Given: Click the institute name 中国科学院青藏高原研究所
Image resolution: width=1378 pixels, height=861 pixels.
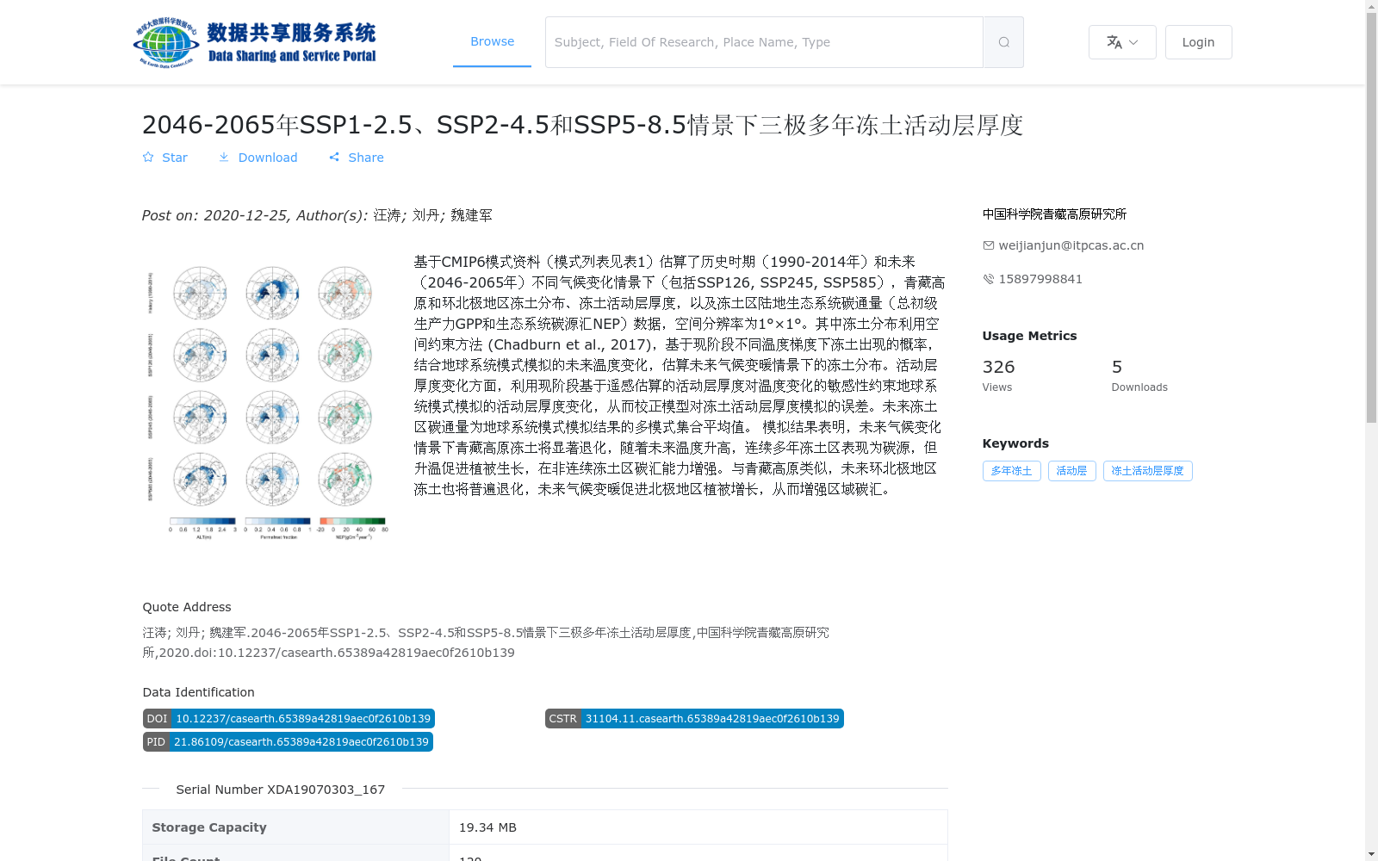Looking at the screenshot, I should (1054, 214).
